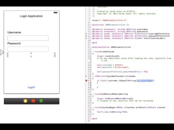Viewport: 174px width, 130px height.
Task: Click the Created by Jared Jones comment
Action: click(x=114, y=12)
